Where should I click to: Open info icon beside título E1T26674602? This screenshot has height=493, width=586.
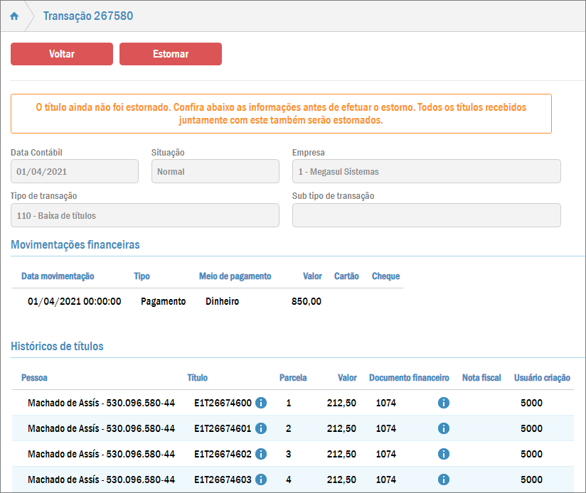(261, 454)
